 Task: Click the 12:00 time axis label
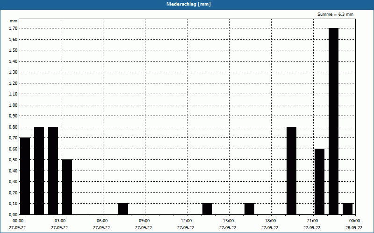tap(186, 221)
